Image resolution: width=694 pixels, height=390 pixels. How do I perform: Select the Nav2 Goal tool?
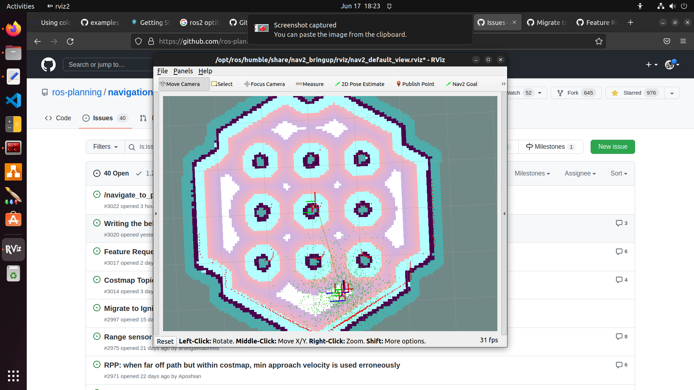click(x=462, y=84)
